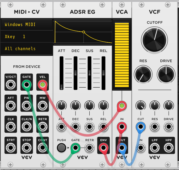Click the large RES knob on VCF
This screenshot has height=170, width=179.
point(143,74)
